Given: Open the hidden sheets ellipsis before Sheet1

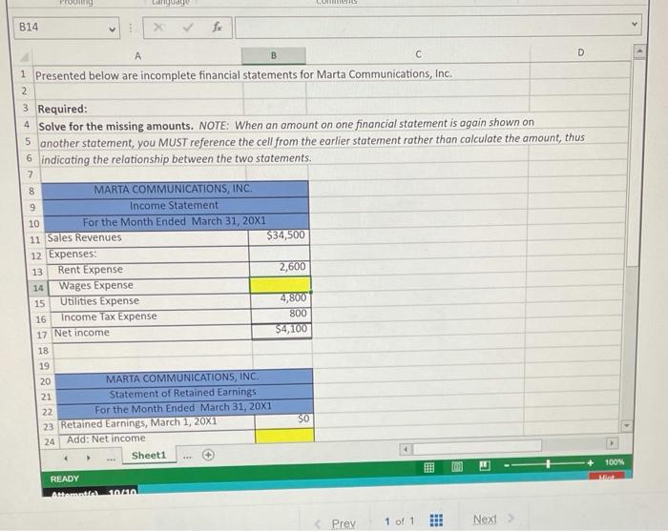Looking at the screenshot, I should [x=111, y=460].
